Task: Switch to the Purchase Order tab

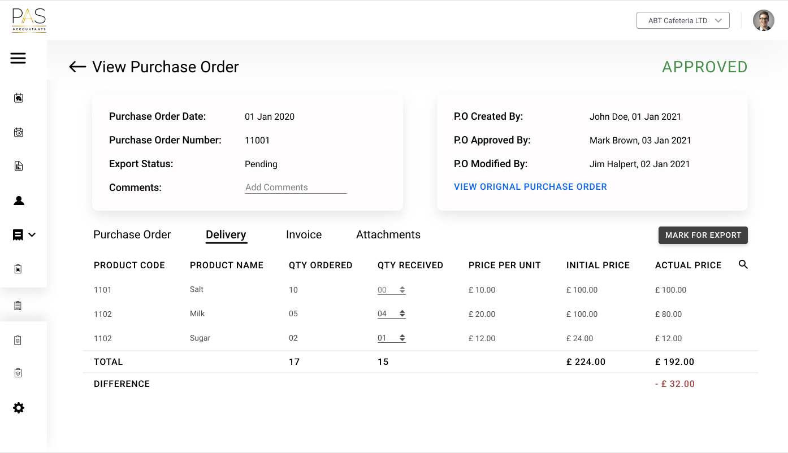Action: click(x=132, y=234)
